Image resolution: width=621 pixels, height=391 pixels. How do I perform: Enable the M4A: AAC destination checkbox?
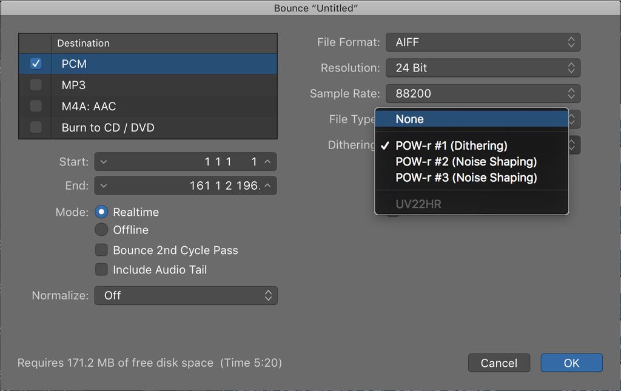pyautogui.click(x=36, y=106)
